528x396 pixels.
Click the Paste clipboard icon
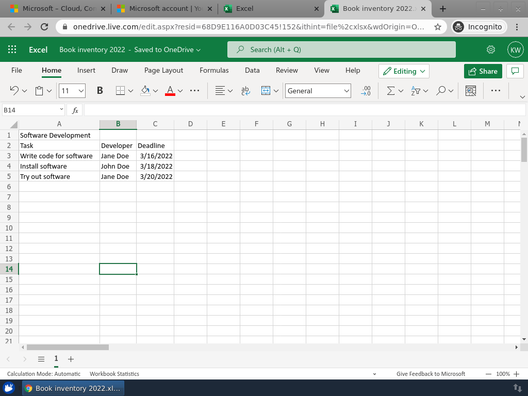39,91
